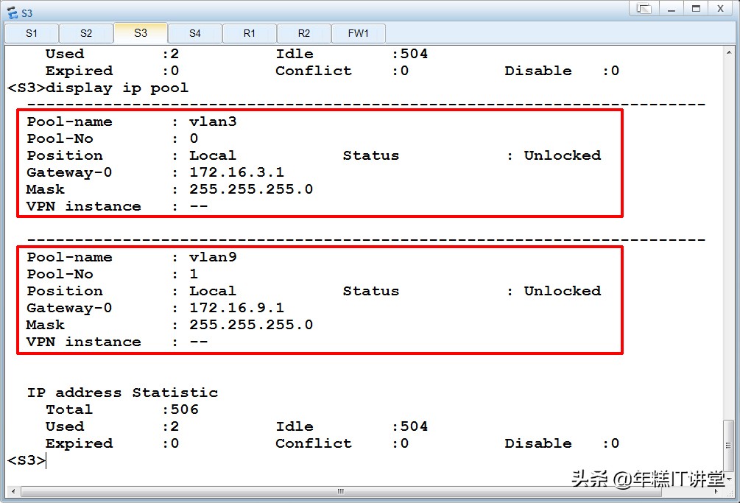Switch to the S1 tab

coord(32,33)
